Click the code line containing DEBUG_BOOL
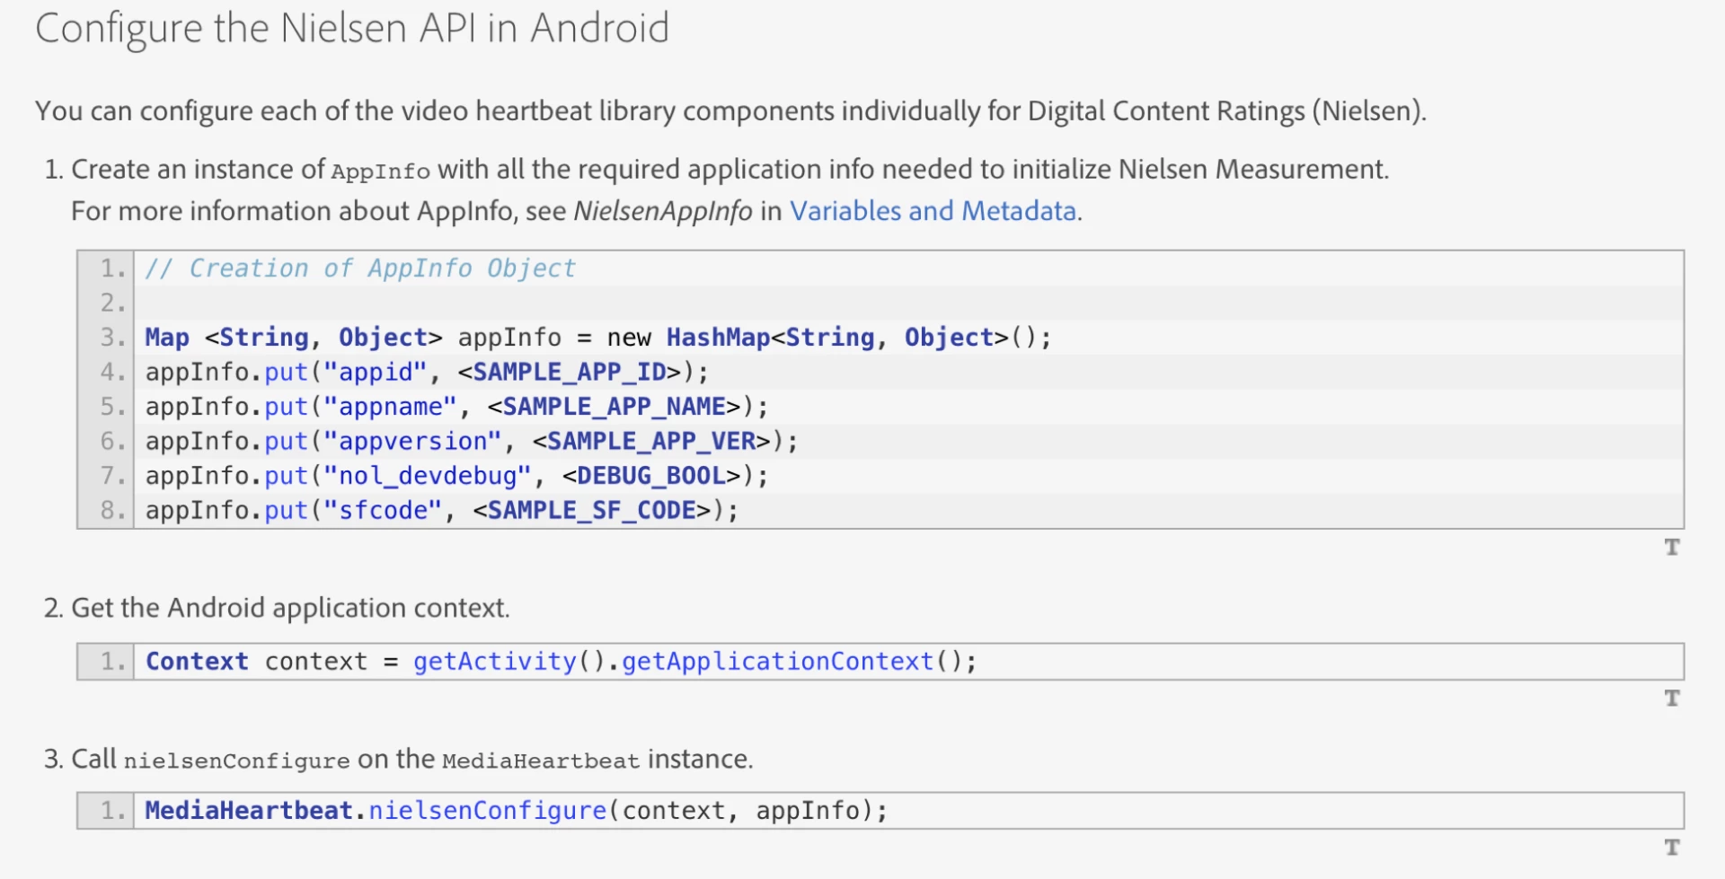 coord(456,476)
